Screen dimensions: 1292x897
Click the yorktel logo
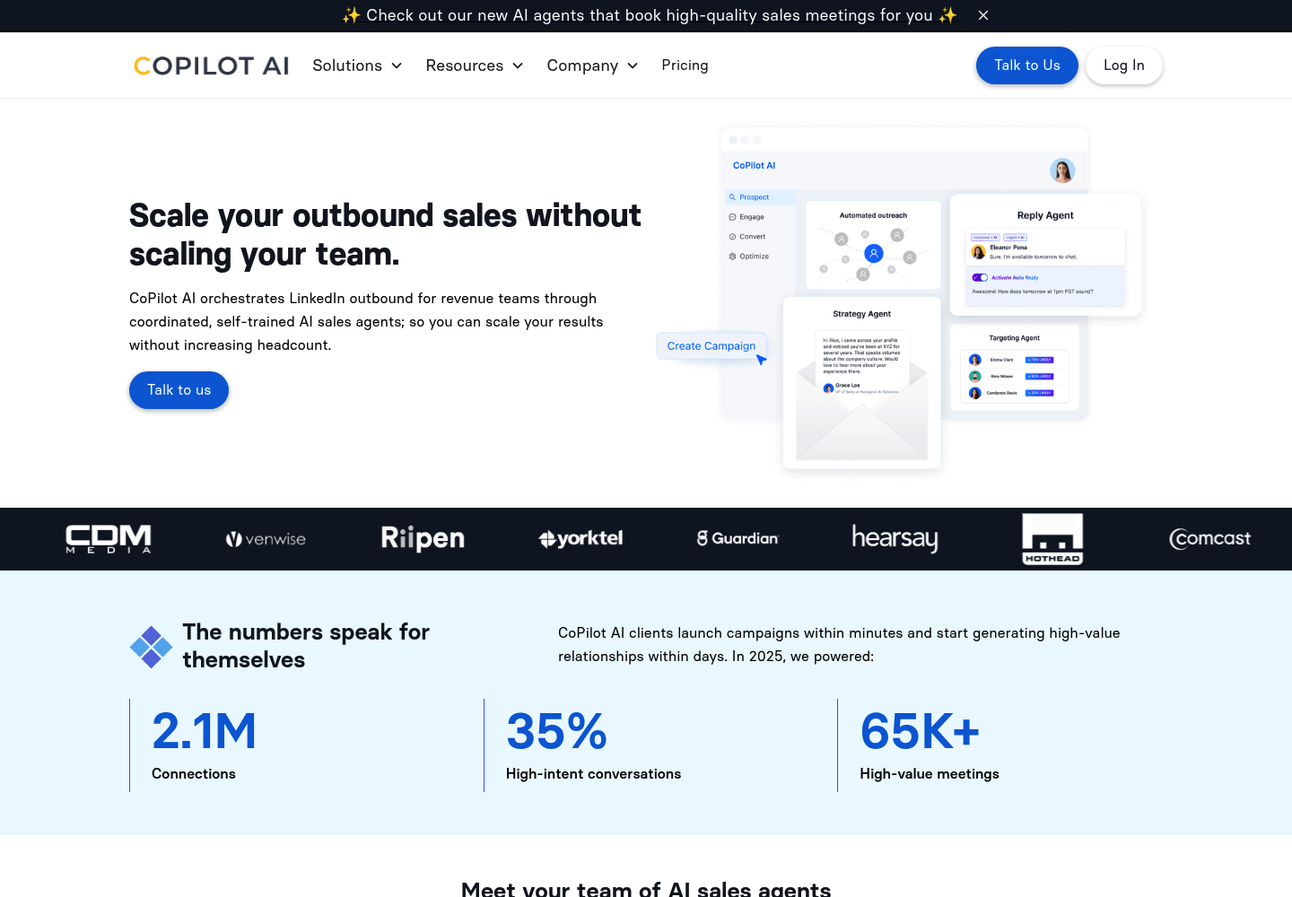tap(581, 538)
